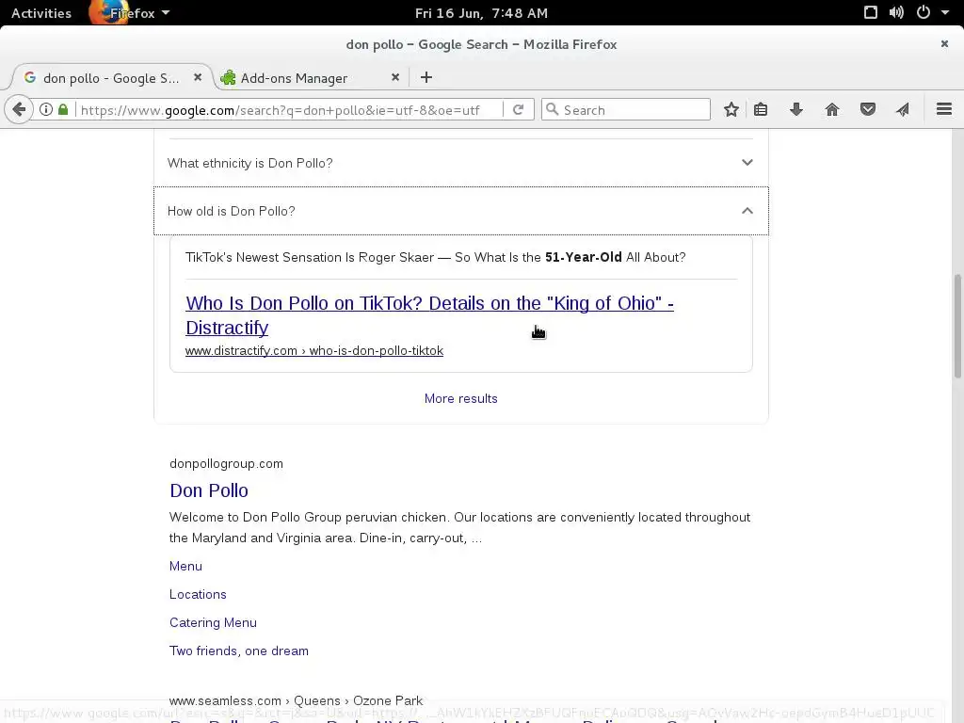Expand 'What ethnicity is Don Pollo?' question
The width and height of the screenshot is (964, 723).
pyautogui.click(x=461, y=163)
